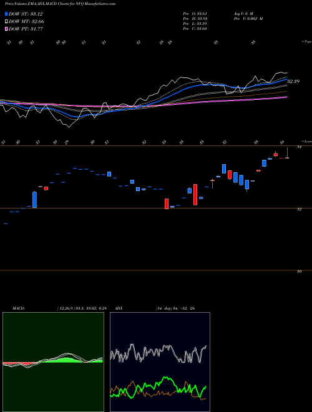Click the white DOW MT legend swatch
Viewport: 312px width, 412px height.
(x=6, y=22)
